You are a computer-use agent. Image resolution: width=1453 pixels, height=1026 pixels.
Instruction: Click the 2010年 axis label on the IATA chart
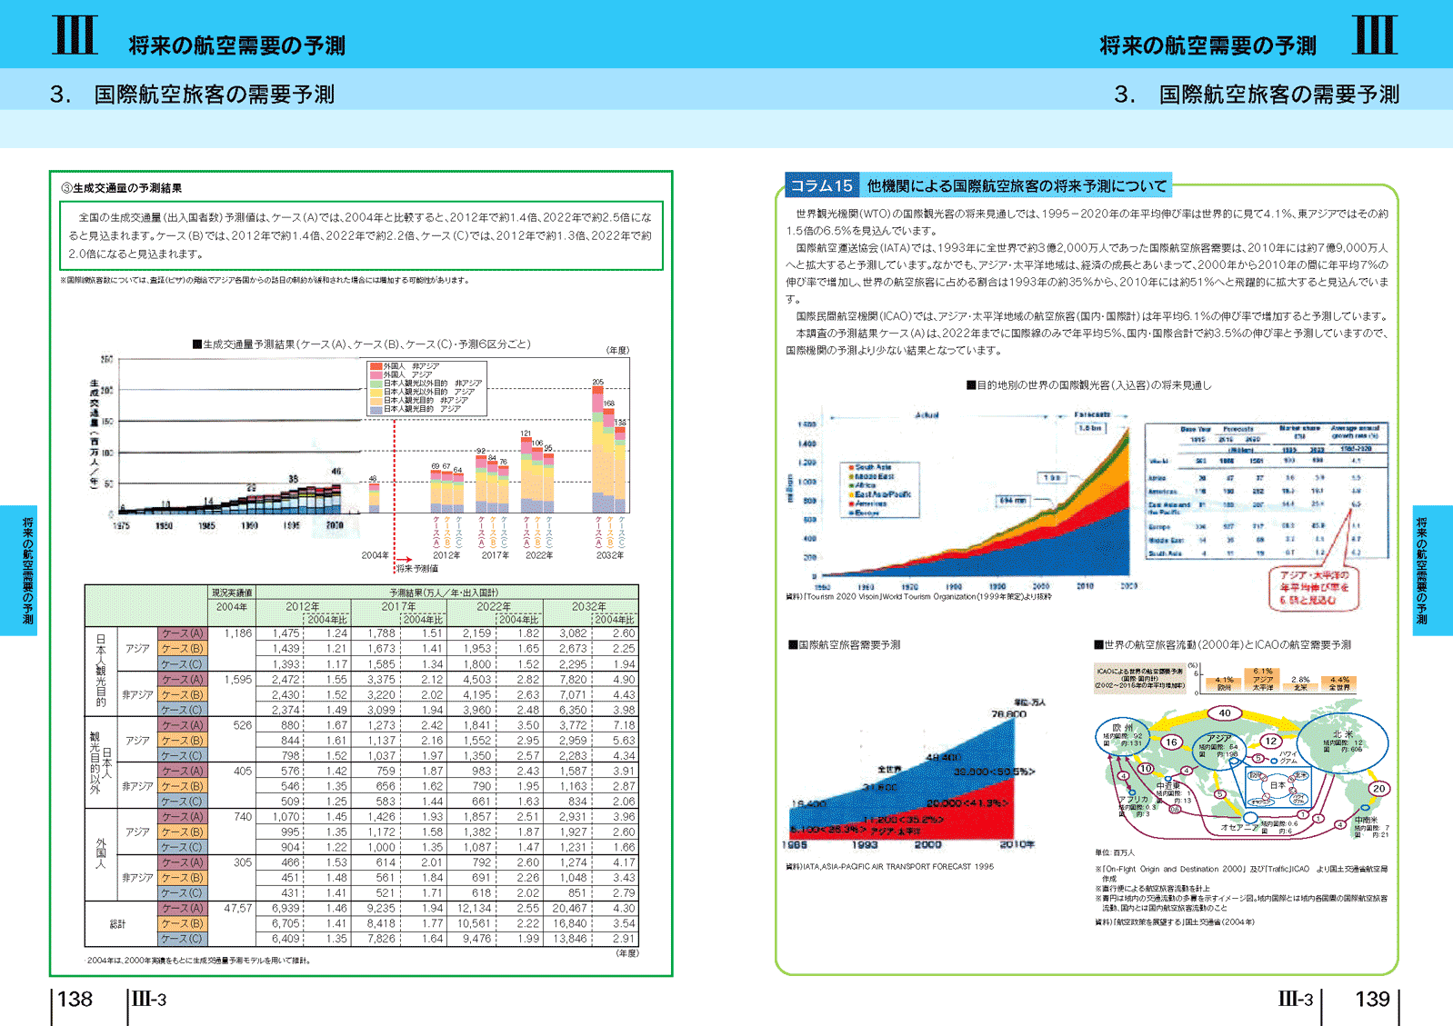[x=1017, y=844]
